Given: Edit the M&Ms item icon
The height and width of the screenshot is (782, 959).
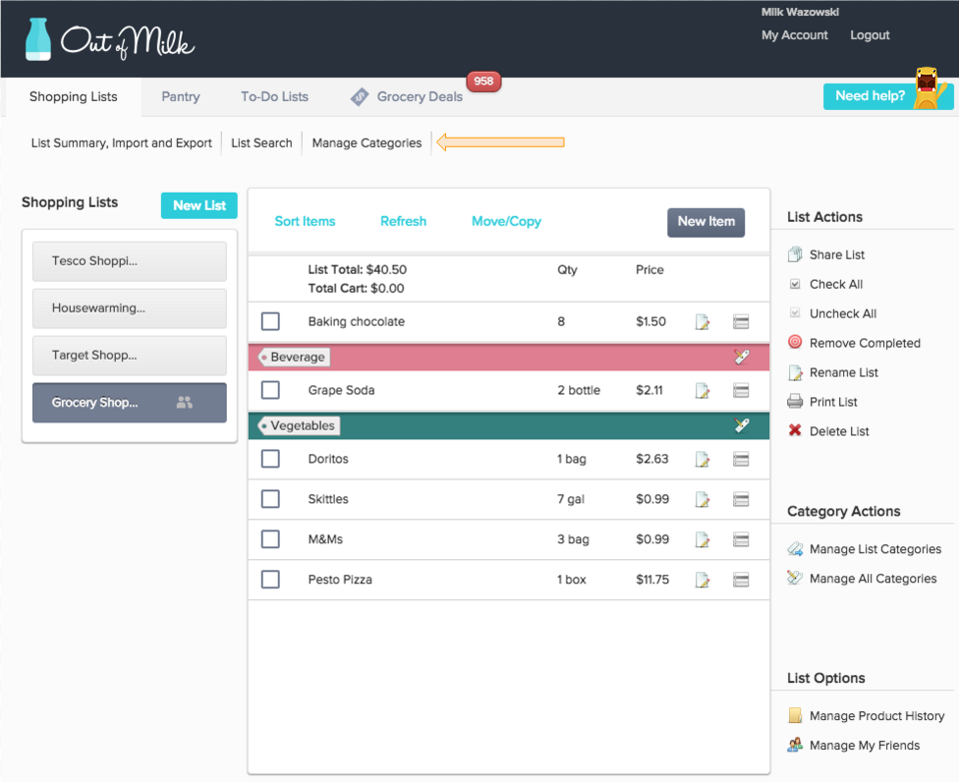Looking at the screenshot, I should (x=703, y=540).
